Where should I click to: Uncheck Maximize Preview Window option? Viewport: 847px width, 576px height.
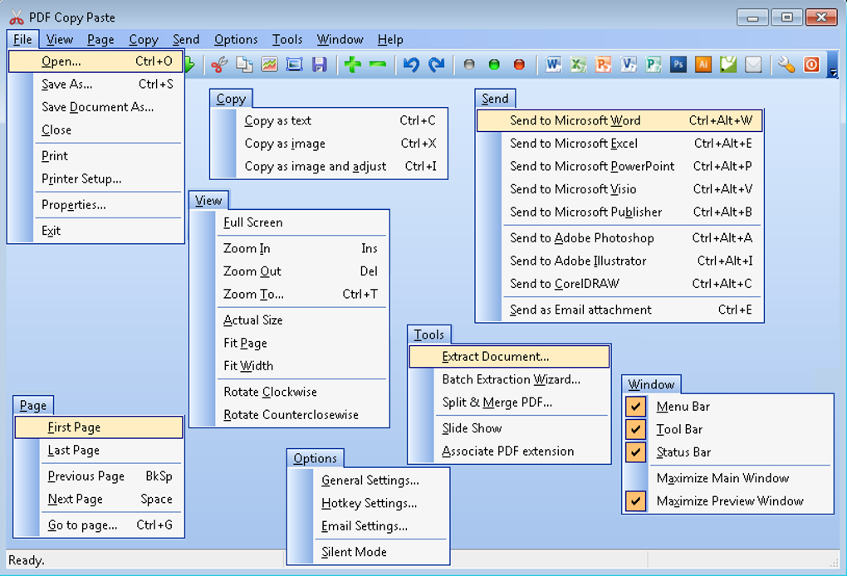click(636, 501)
